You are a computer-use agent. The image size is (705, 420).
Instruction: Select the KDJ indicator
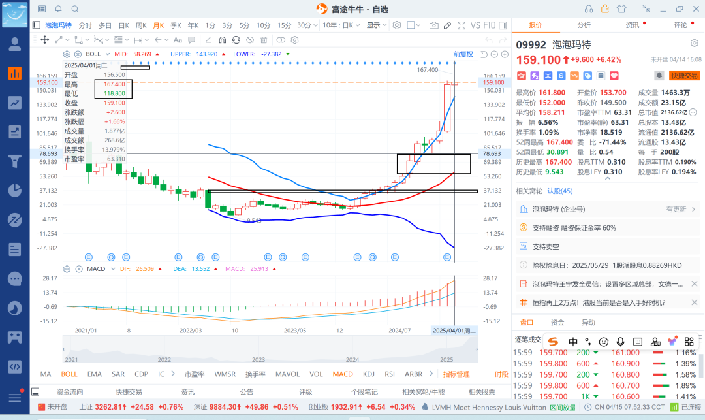pos(369,374)
